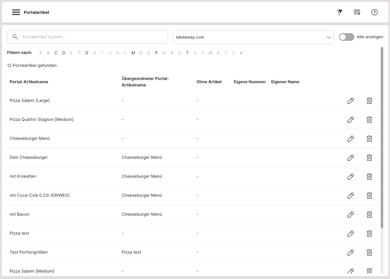
Task: Delete the Test Portiongrößen entry
Action: (369, 252)
